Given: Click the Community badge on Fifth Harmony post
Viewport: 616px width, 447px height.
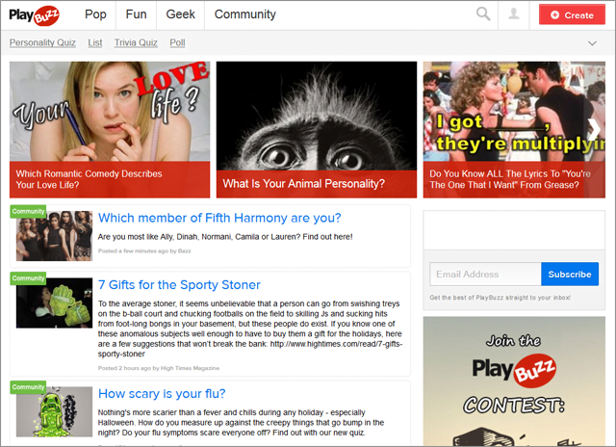Looking at the screenshot, I should (28, 211).
